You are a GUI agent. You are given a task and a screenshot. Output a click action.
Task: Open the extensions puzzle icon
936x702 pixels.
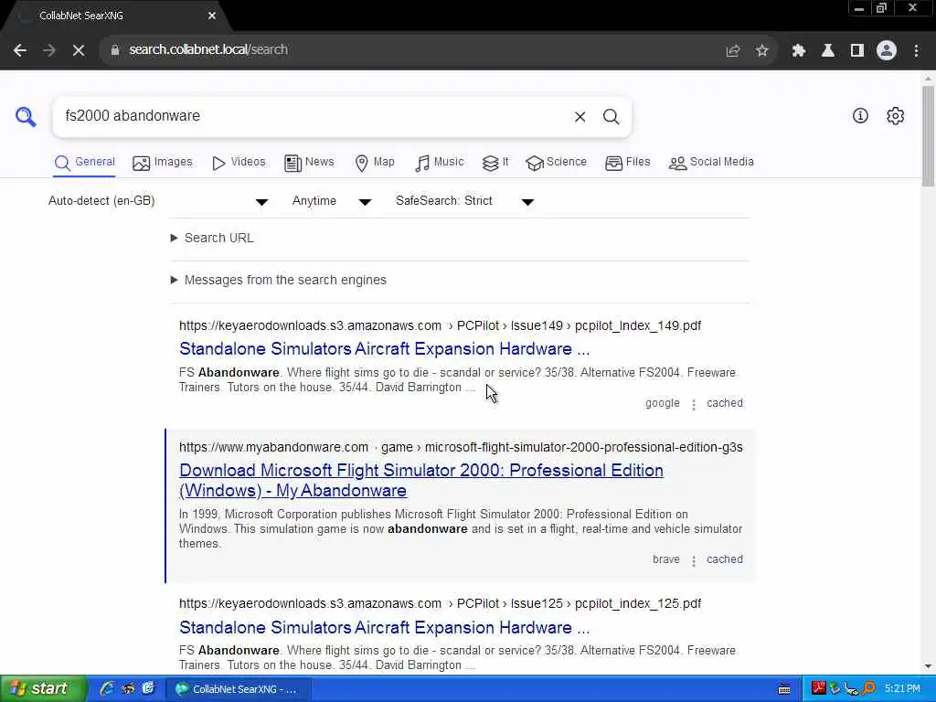(x=798, y=51)
